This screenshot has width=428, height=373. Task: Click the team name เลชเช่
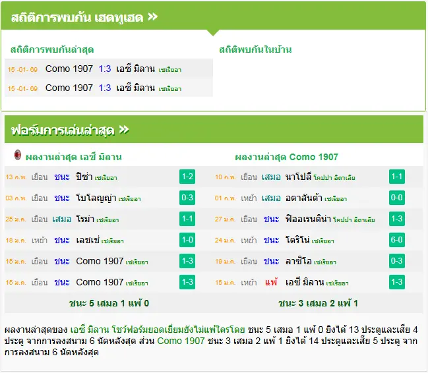click(88, 240)
